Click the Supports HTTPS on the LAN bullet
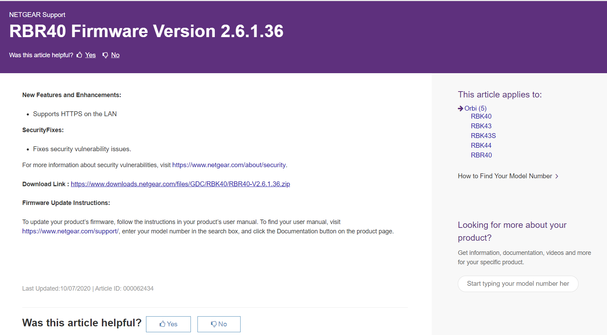This screenshot has height=335, width=607. click(x=75, y=114)
